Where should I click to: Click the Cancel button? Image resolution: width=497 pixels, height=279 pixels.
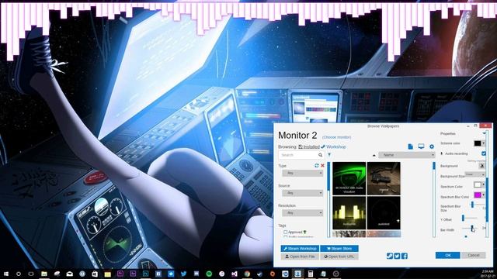pos(474,255)
